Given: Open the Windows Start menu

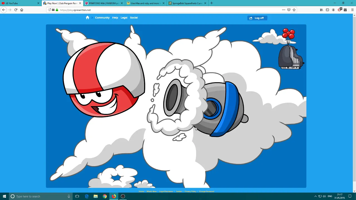Looking at the screenshot, I should click(4, 196).
